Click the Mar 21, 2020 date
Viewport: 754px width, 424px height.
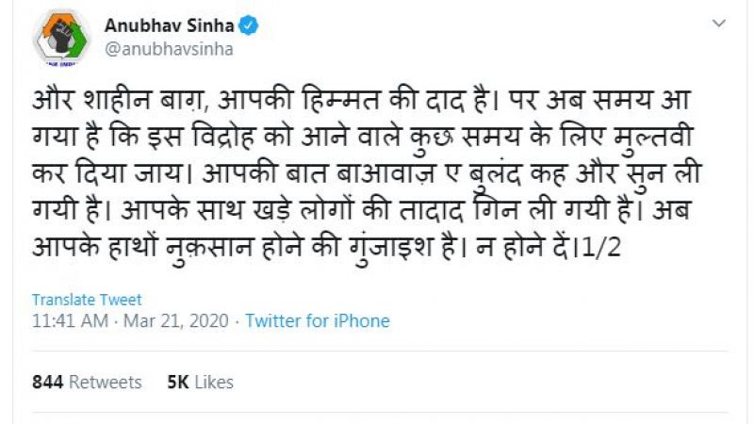point(175,321)
